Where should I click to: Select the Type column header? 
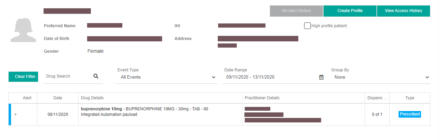tap(410, 98)
